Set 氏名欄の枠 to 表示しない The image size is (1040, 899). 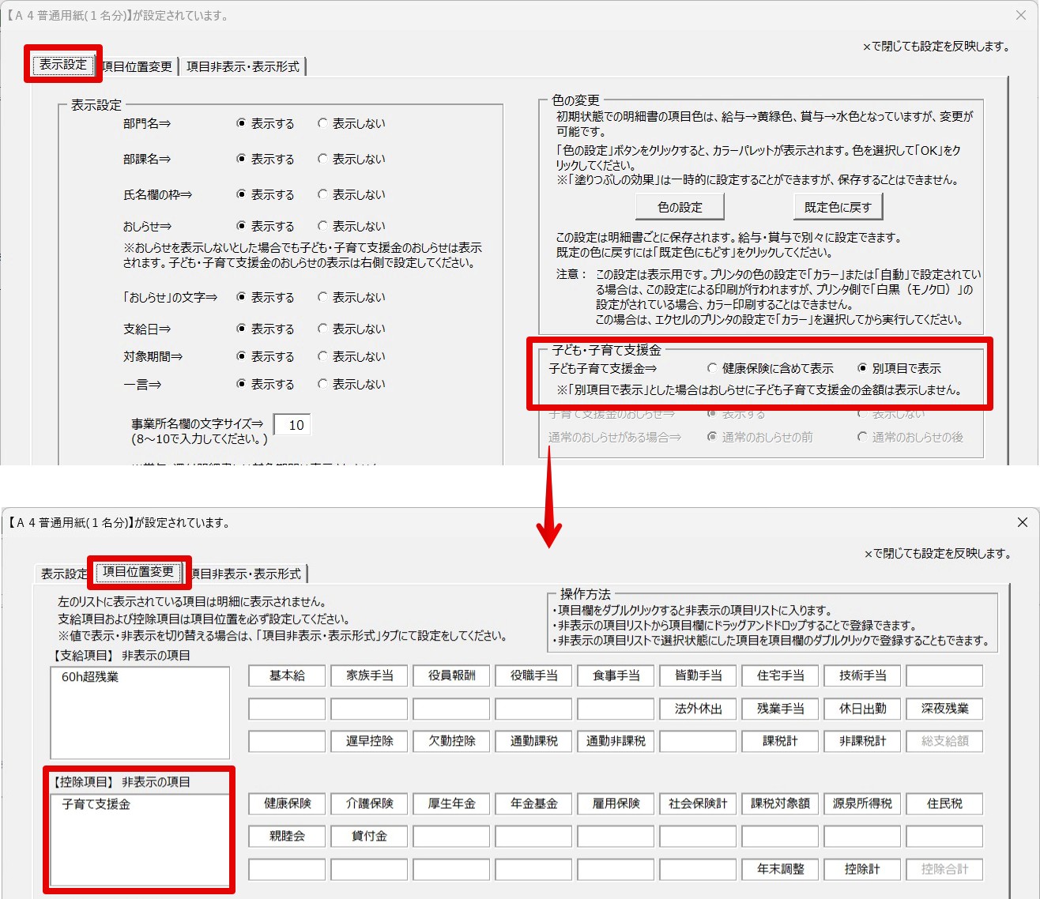click(x=322, y=194)
